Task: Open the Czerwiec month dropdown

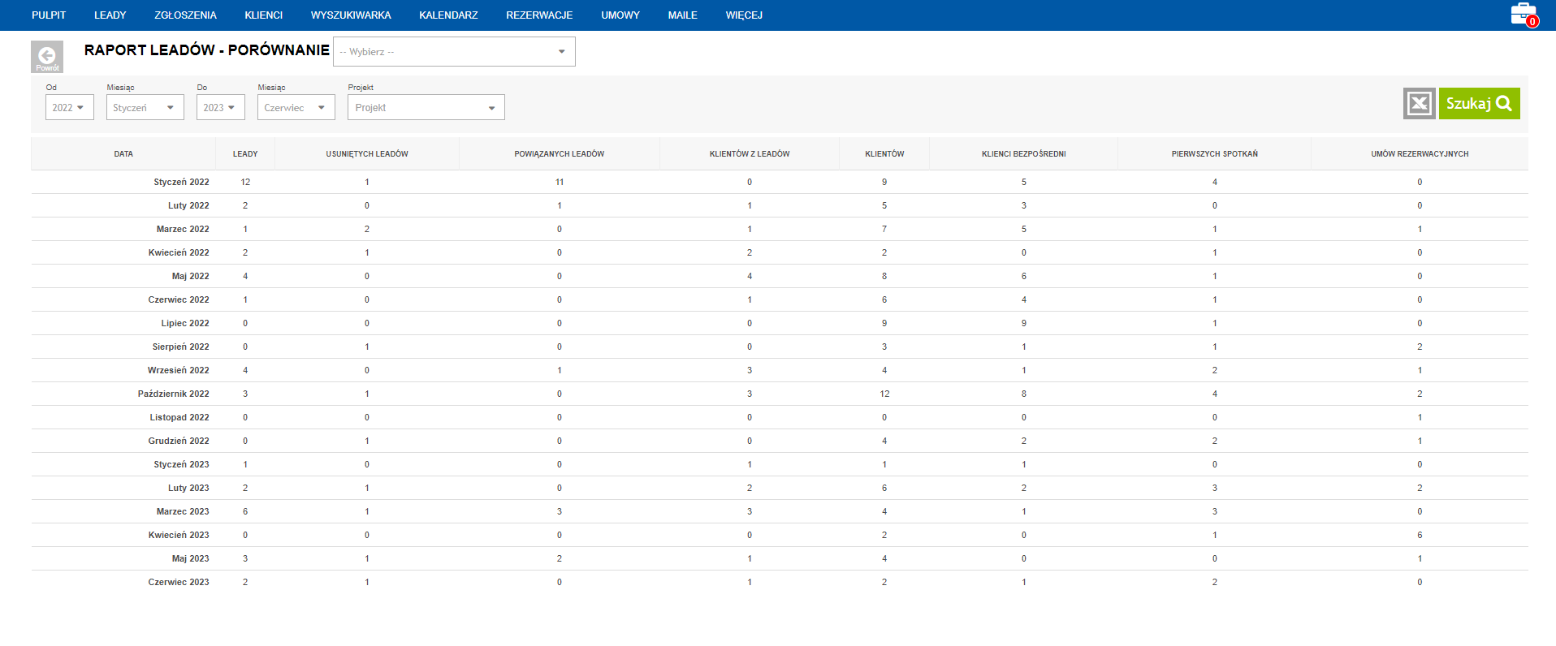Action: pyautogui.click(x=296, y=107)
